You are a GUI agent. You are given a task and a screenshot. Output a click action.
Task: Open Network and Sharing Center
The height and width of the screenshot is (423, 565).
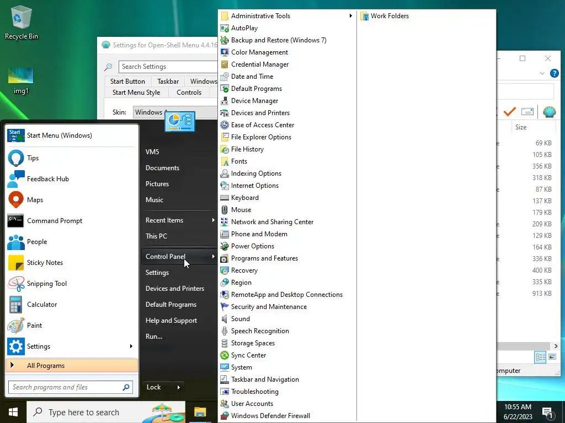(x=272, y=222)
